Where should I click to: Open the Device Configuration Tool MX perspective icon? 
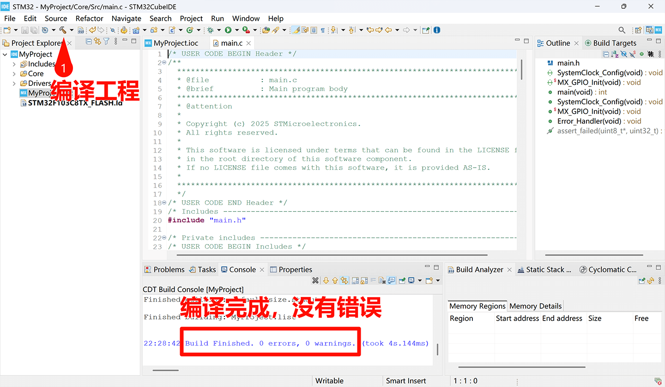658,30
